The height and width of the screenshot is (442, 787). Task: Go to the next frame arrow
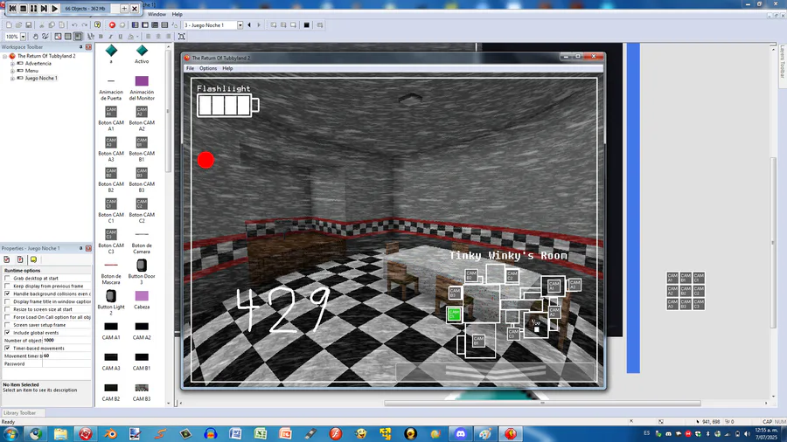(x=259, y=25)
